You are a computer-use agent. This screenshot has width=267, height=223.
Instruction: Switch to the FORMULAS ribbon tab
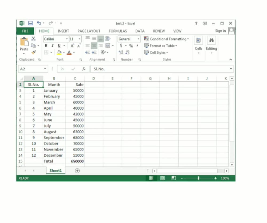click(x=117, y=31)
